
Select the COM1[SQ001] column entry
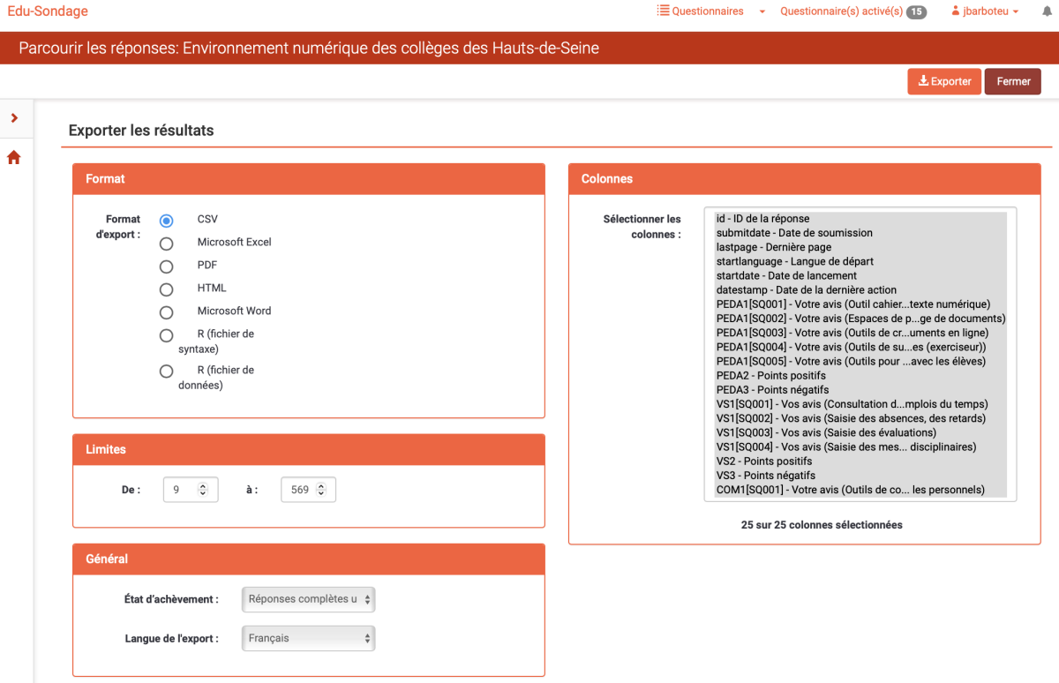coord(860,490)
